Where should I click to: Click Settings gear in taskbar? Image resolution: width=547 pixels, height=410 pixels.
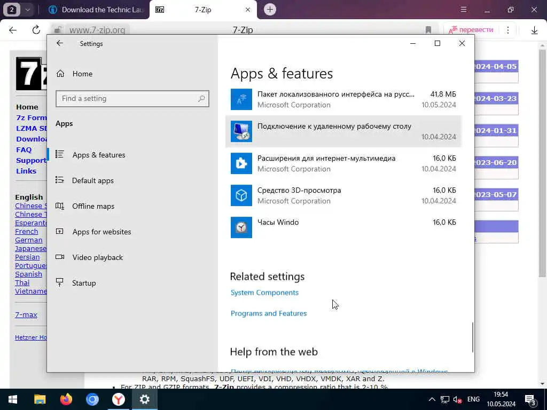click(x=144, y=399)
